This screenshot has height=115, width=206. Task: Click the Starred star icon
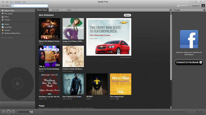[x=3, y=30]
